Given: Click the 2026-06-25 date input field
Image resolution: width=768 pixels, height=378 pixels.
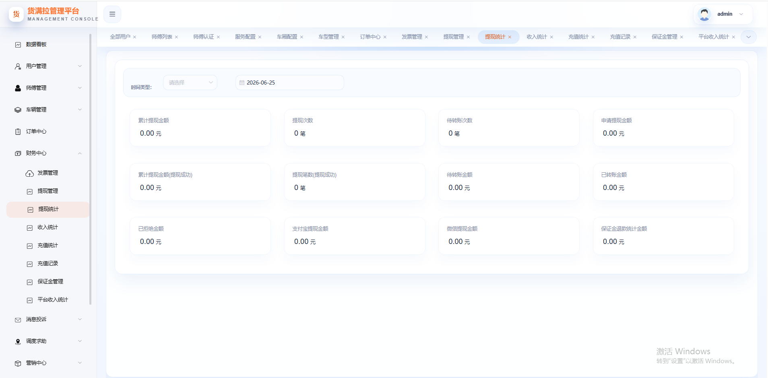Looking at the screenshot, I should pyautogui.click(x=290, y=83).
